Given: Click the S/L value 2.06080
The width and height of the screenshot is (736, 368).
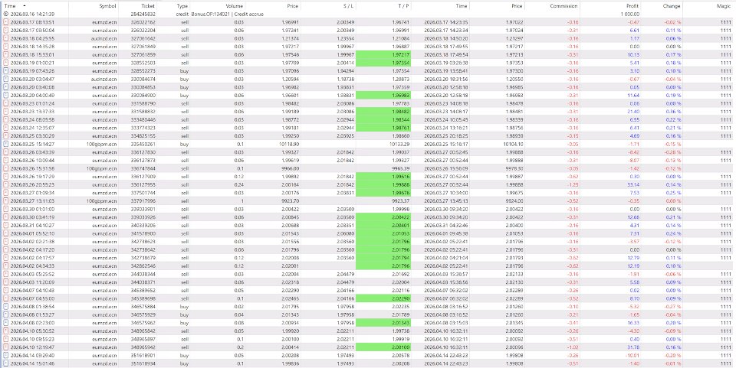Looking at the screenshot, I should click(345, 233).
